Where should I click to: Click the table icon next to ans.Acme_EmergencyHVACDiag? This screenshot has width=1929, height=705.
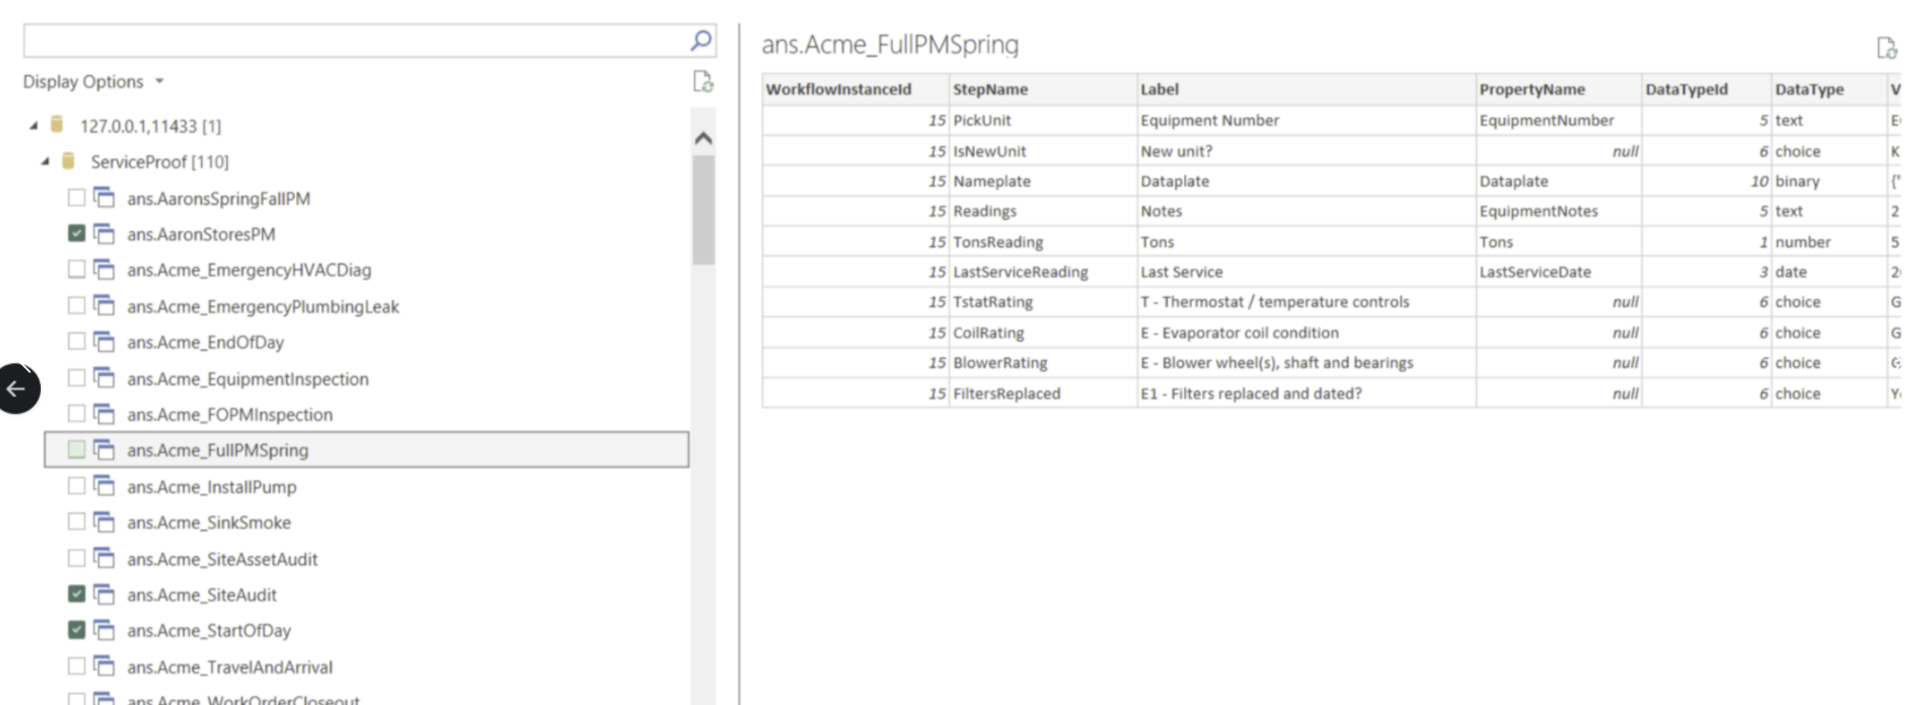tap(104, 269)
